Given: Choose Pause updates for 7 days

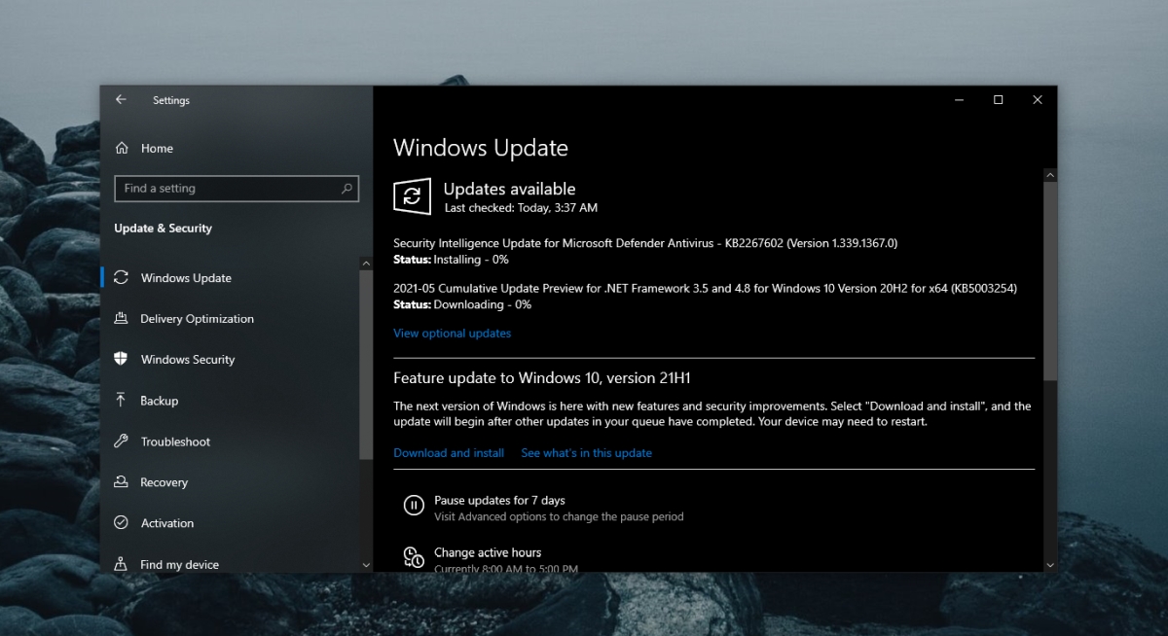Looking at the screenshot, I should 499,500.
